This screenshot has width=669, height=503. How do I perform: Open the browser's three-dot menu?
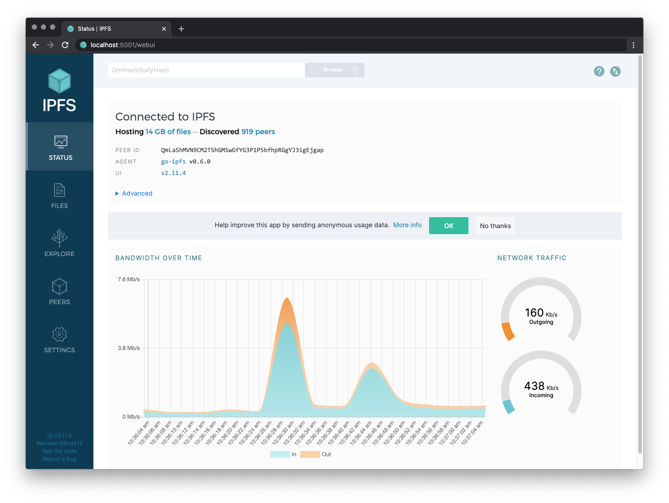(x=634, y=45)
